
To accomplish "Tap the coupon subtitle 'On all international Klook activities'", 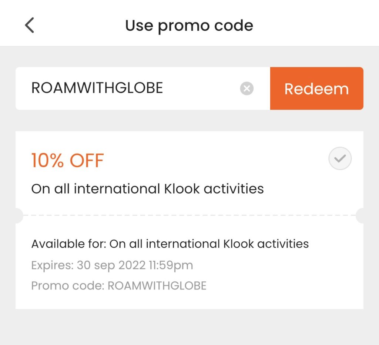I will pyautogui.click(x=147, y=188).
